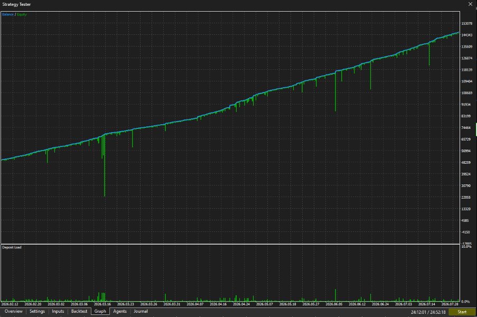Click the 2026.03.16 date label

tap(102, 304)
